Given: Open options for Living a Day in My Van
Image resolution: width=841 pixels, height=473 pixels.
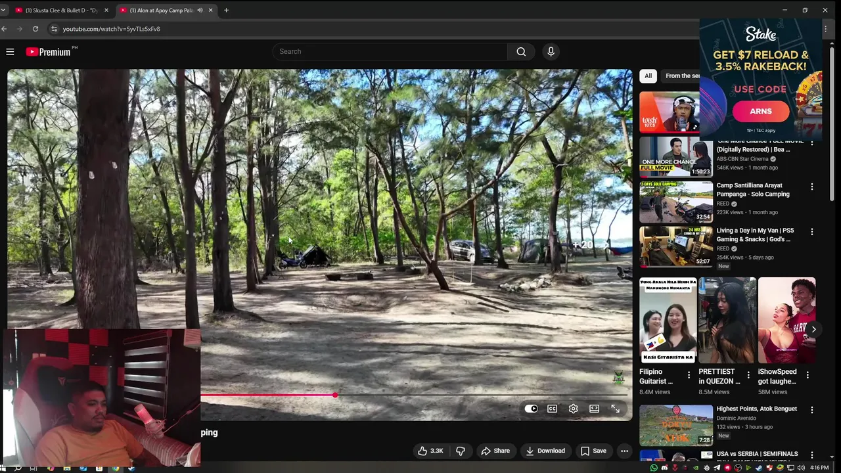Looking at the screenshot, I should click(x=811, y=232).
